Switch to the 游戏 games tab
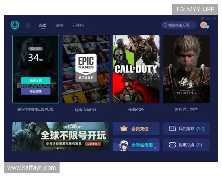Image resolution: width=222 pixels, height=177 pixels. click(x=59, y=25)
